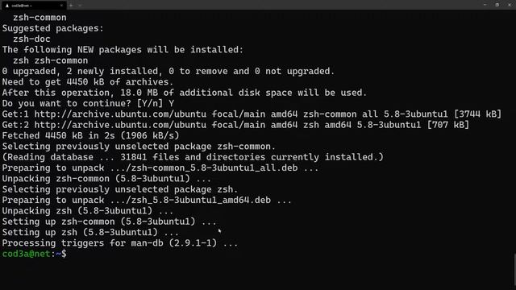Close the terminal window

coord(510,5)
